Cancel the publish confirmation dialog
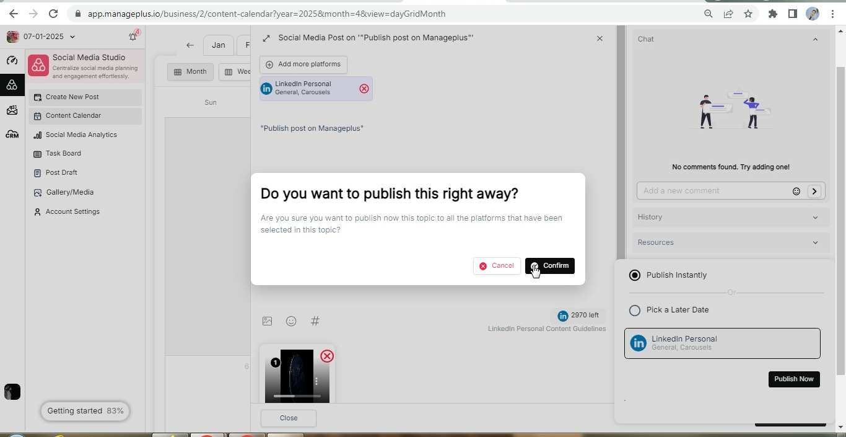846x437 pixels. (x=497, y=266)
